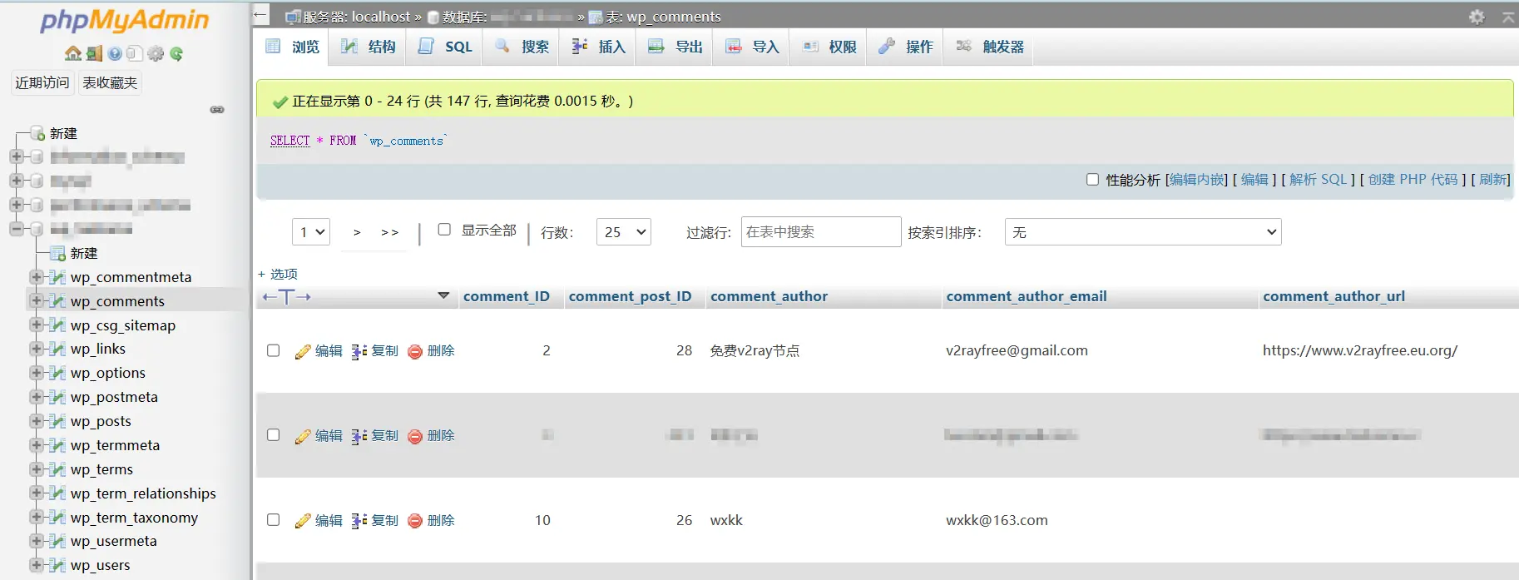Expand the wp_posts tree node
The width and height of the screenshot is (1519, 580).
coord(36,421)
